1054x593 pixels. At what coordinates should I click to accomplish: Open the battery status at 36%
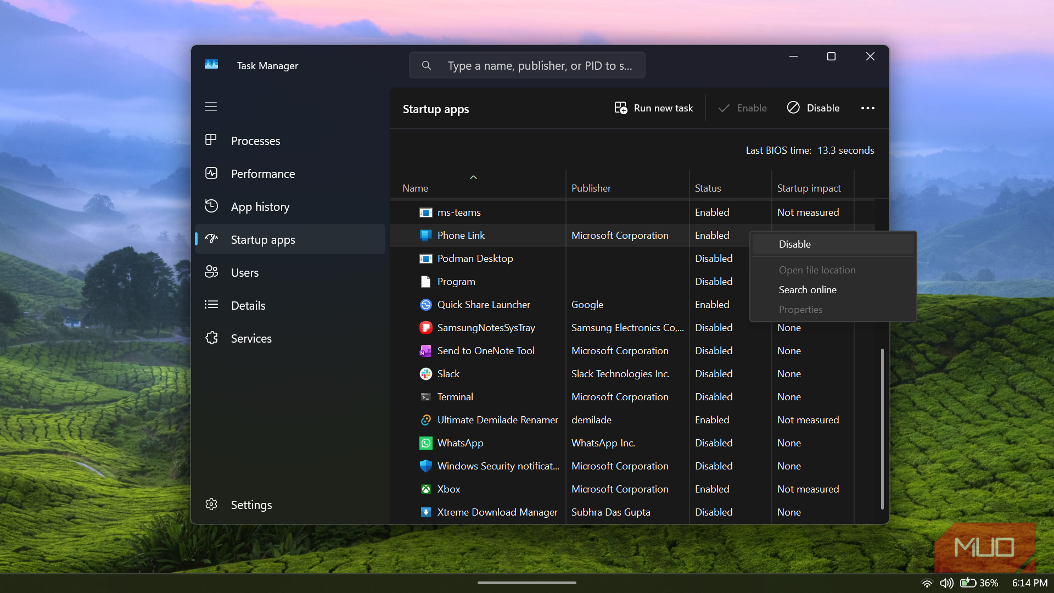979,583
